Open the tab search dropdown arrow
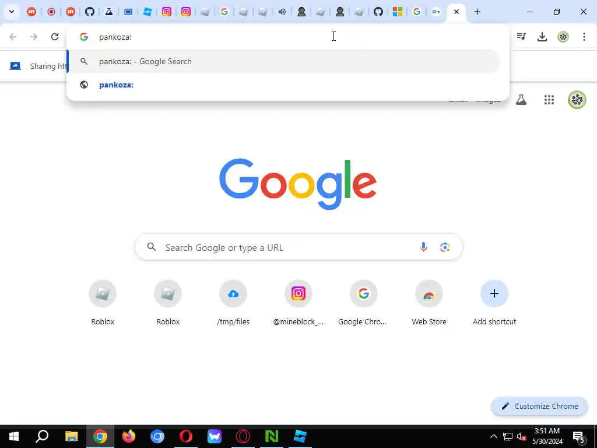 coord(12,12)
